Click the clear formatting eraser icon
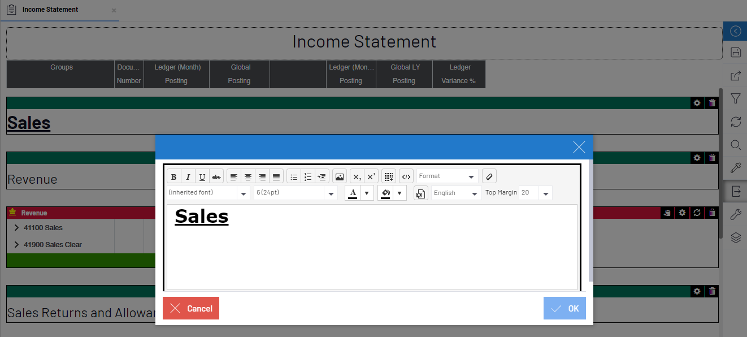The height and width of the screenshot is (337, 747). coord(489,176)
